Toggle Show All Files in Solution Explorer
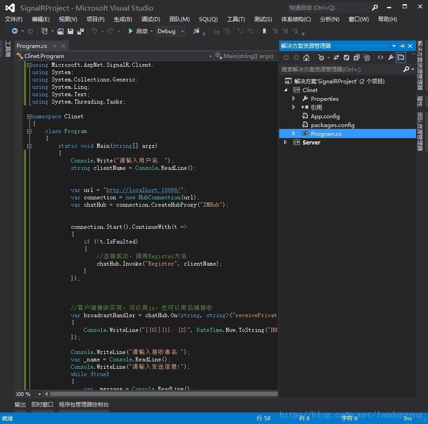 tap(367, 58)
